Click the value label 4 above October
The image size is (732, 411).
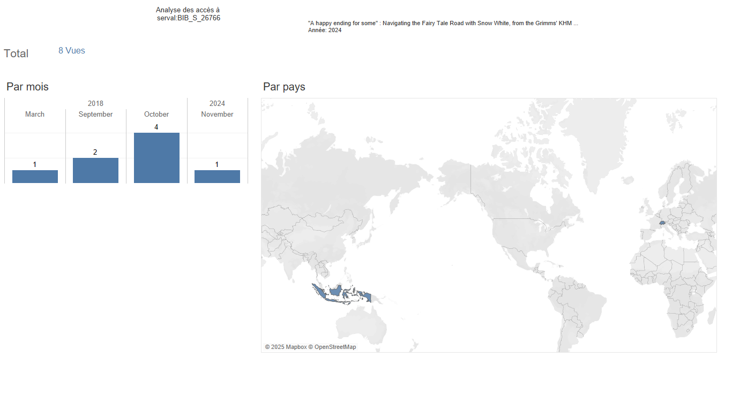(x=156, y=127)
